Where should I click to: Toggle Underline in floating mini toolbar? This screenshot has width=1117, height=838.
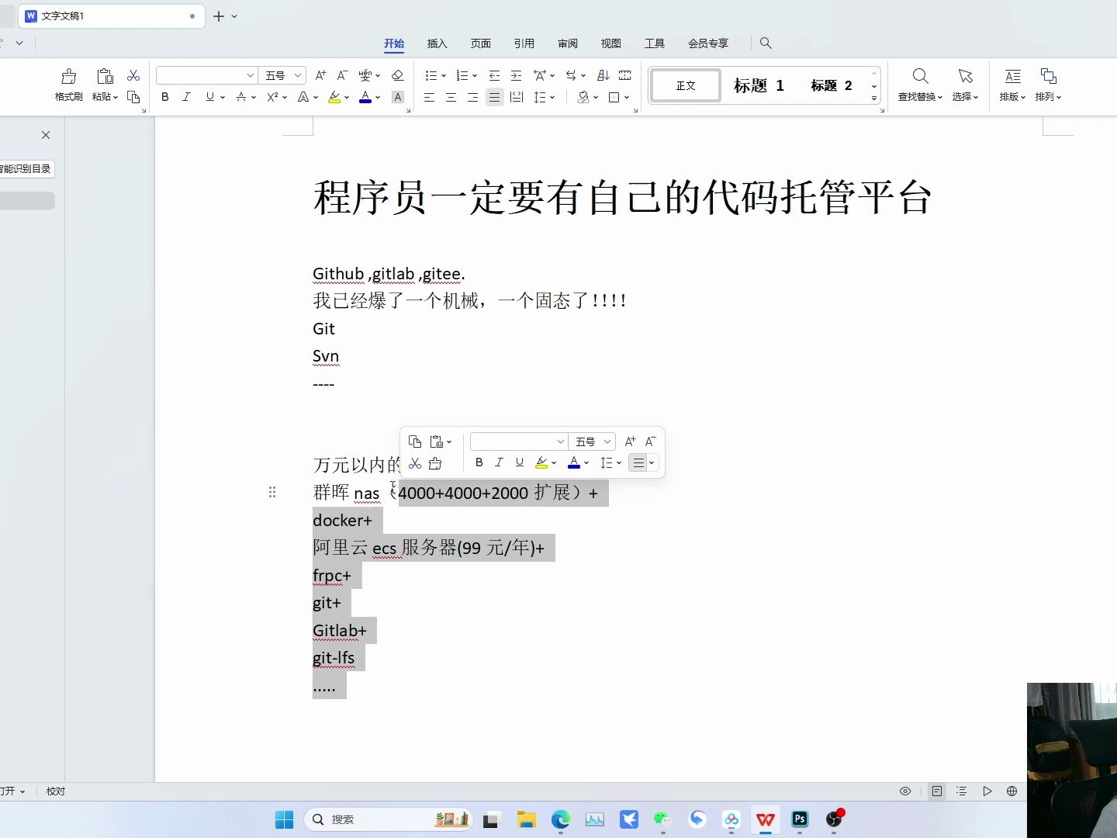pyautogui.click(x=519, y=462)
